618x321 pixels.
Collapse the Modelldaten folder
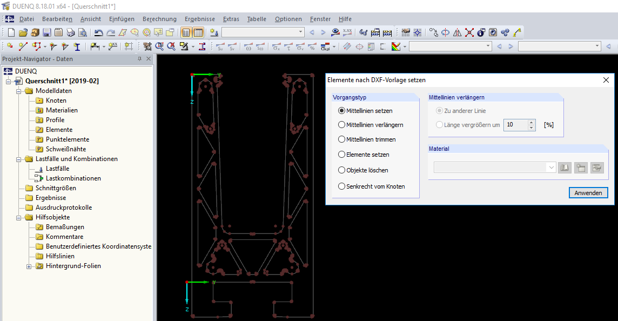pos(18,91)
